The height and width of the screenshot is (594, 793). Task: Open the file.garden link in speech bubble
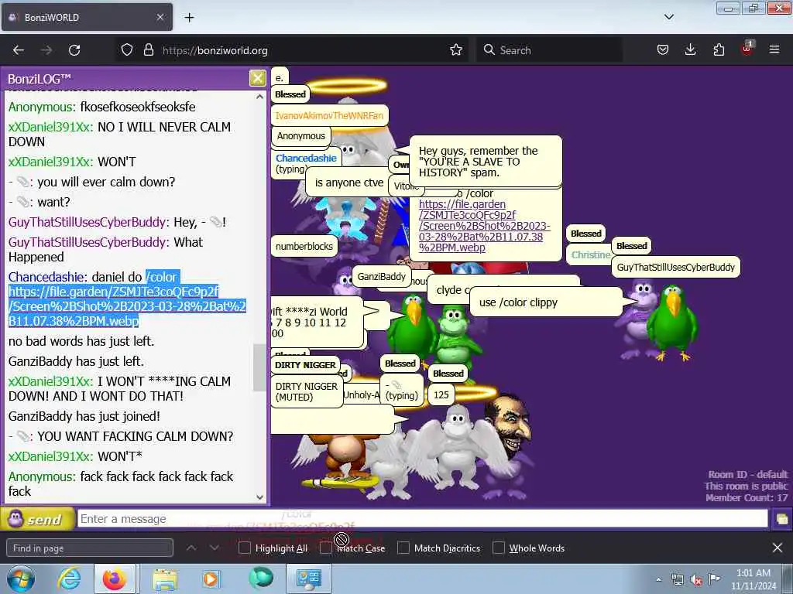point(483,226)
